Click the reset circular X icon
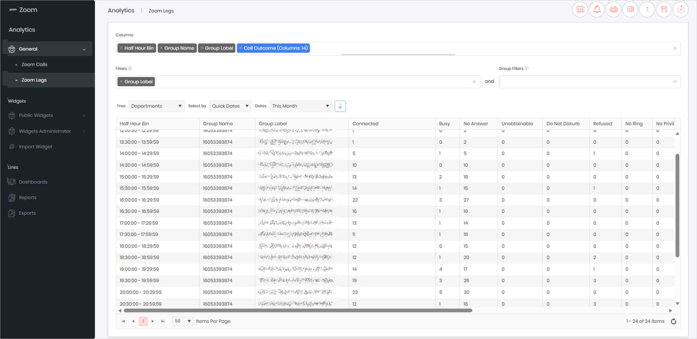 coord(681,10)
